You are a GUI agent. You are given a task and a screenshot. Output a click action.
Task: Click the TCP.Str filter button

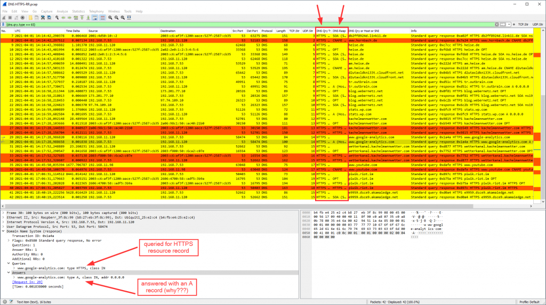523,24
